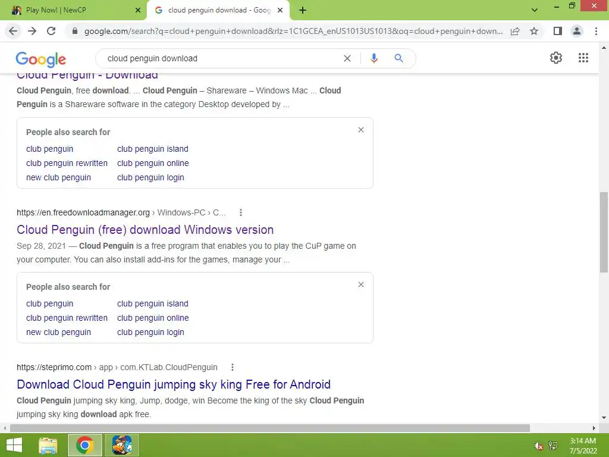Open the network tray icon
The width and height of the screenshot is (609, 457).
click(553, 446)
